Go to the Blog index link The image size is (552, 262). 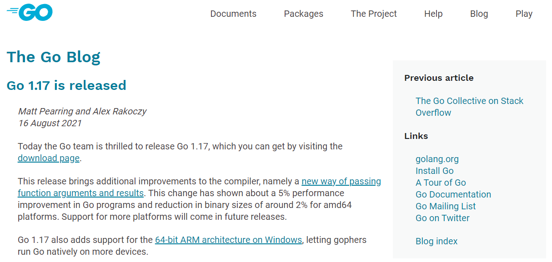pyautogui.click(x=437, y=242)
